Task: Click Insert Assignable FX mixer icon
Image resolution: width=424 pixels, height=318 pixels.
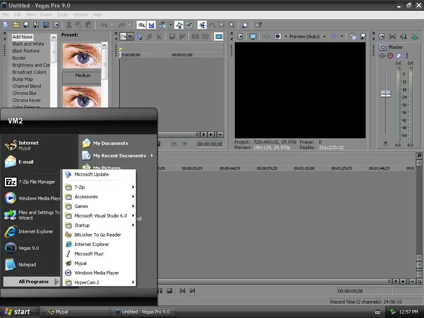Action: (414, 36)
